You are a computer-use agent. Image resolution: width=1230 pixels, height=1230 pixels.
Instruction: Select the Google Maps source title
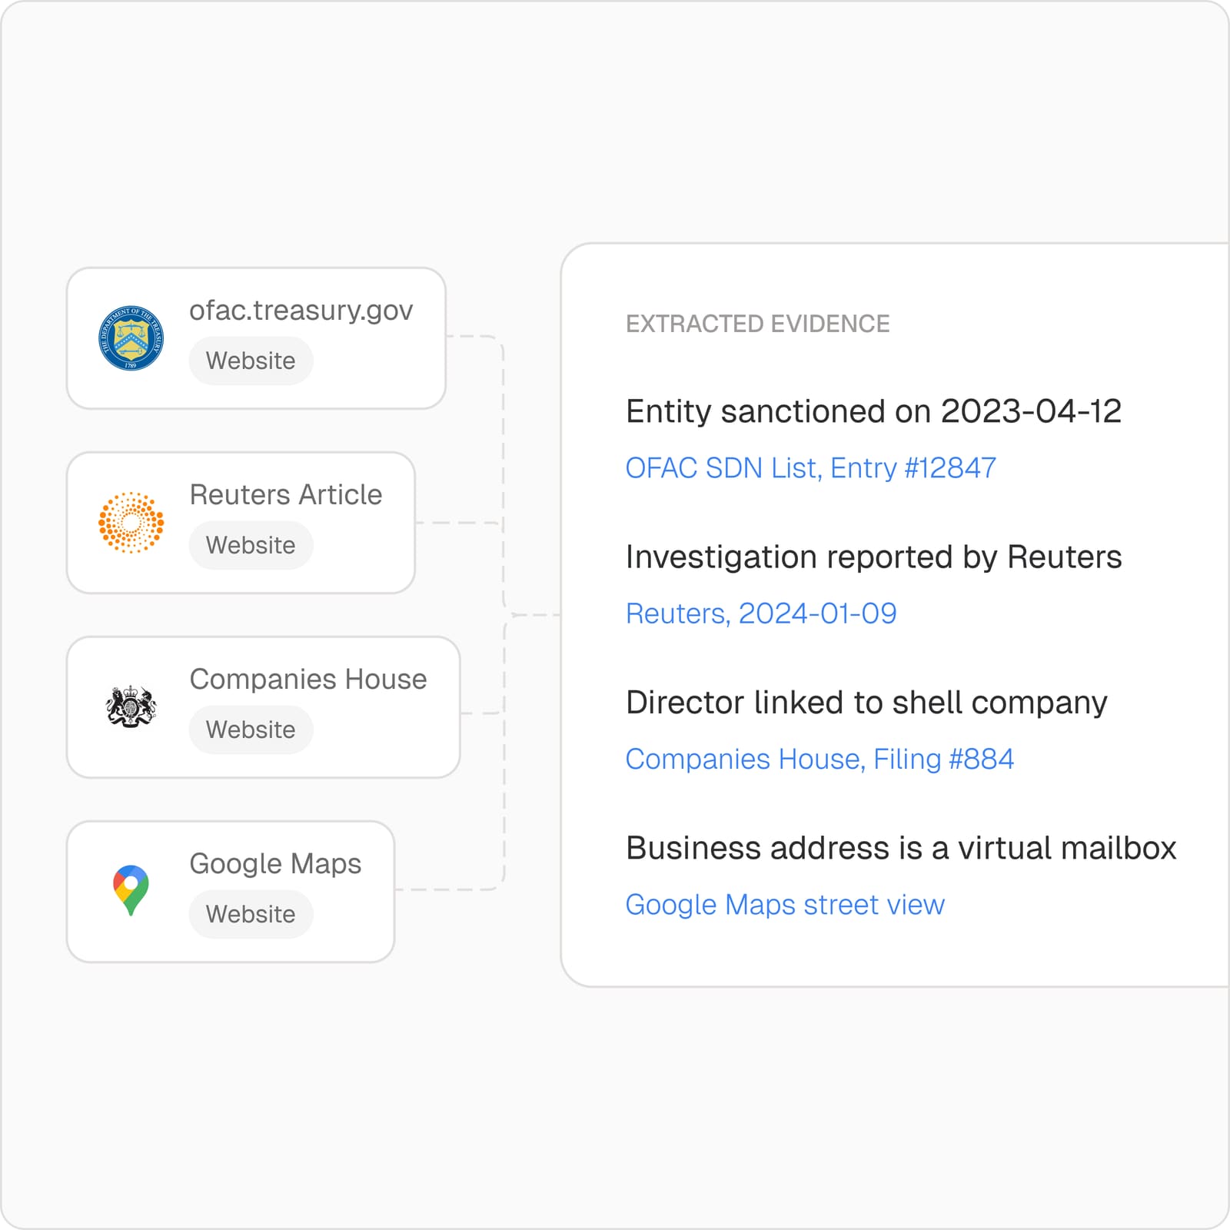click(x=275, y=864)
